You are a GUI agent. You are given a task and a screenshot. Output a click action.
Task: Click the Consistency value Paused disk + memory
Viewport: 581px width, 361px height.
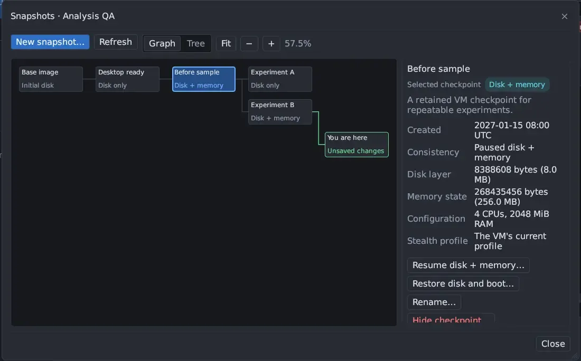504,153
